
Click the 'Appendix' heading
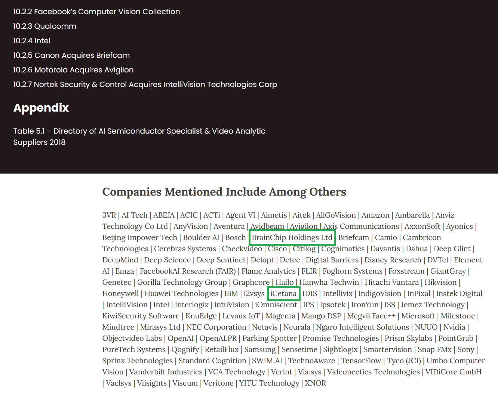(41, 108)
